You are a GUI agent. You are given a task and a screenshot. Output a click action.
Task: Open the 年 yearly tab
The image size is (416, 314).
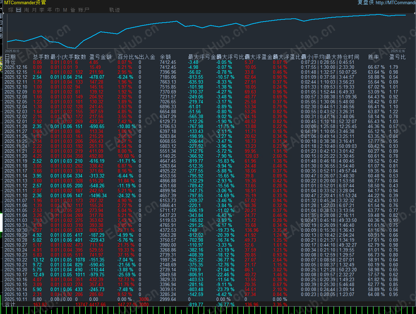click(x=49, y=10)
